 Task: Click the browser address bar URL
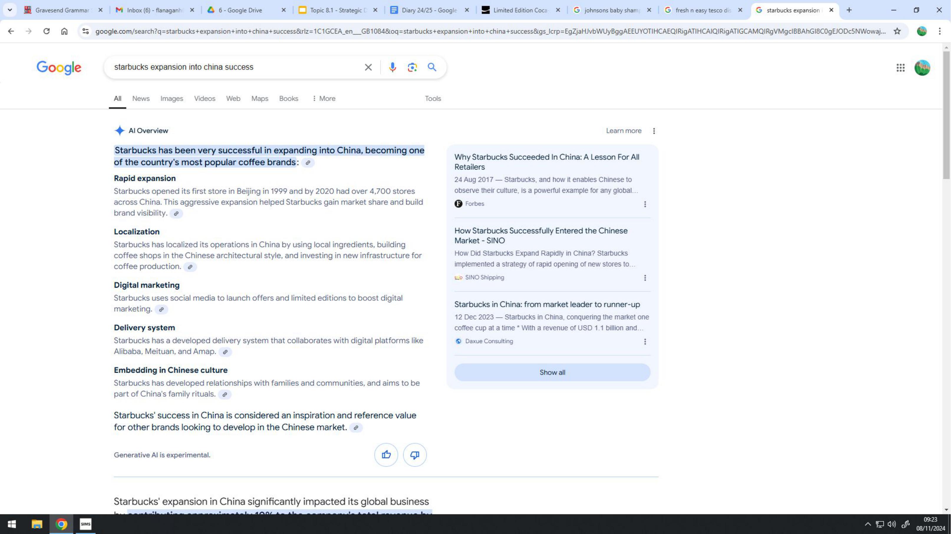(490, 31)
